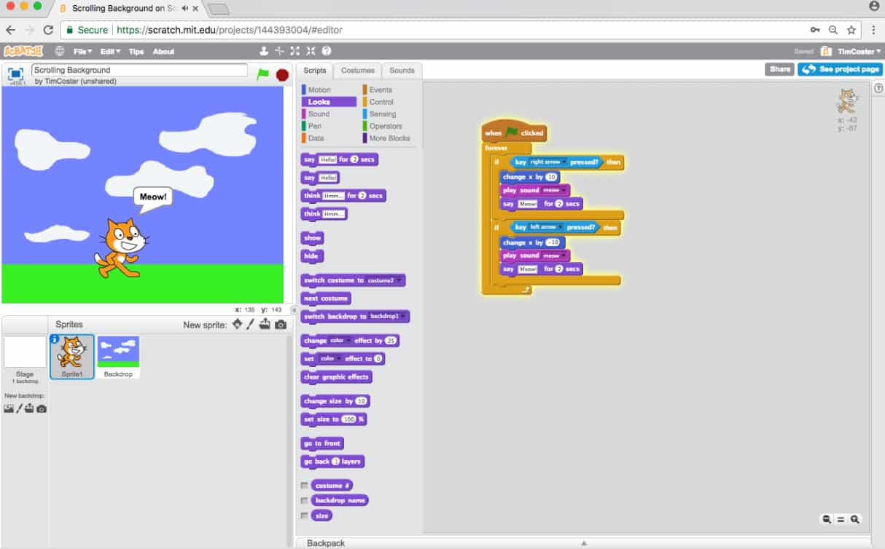The height and width of the screenshot is (549, 885).
Task: Bookmark this page with the star icon
Action: [851, 30]
